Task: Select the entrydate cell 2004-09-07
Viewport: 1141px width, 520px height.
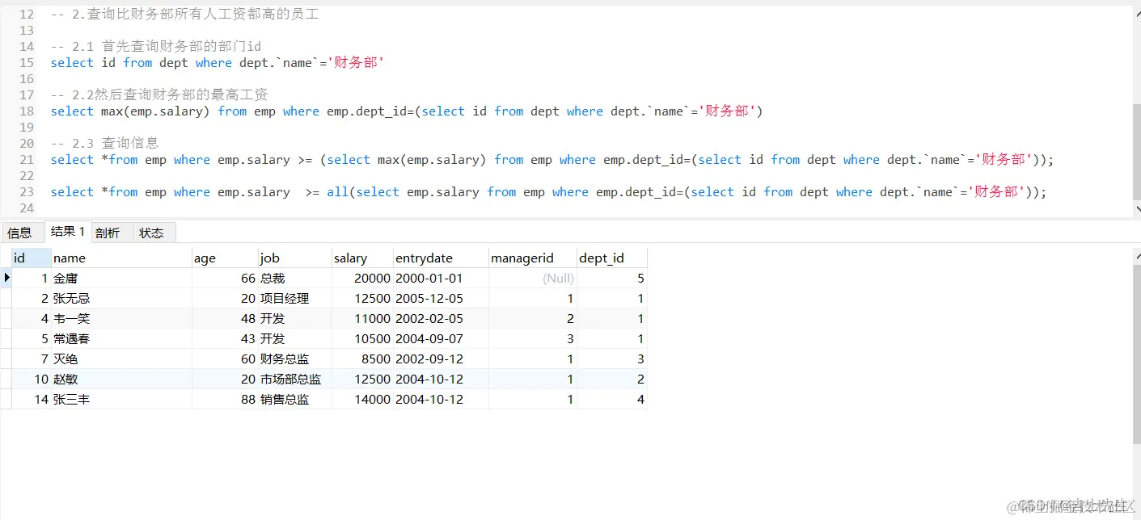Action: pos(441,338)
